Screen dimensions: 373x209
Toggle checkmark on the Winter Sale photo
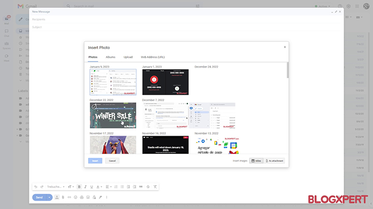94,107
